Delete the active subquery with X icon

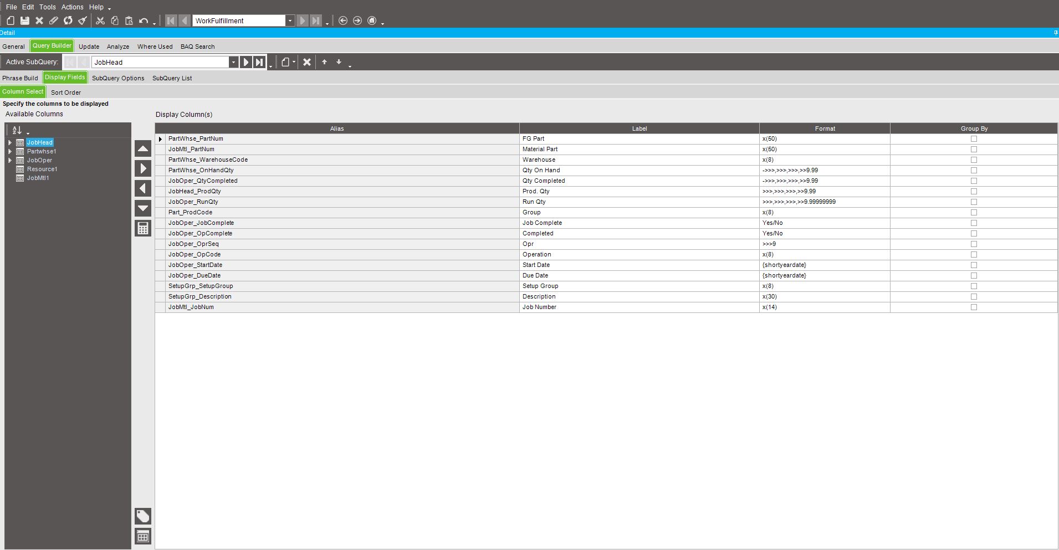pos(307,62)
